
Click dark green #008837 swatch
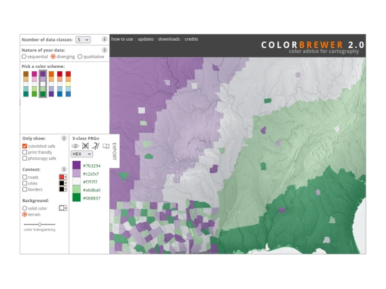tap(77, 197)
